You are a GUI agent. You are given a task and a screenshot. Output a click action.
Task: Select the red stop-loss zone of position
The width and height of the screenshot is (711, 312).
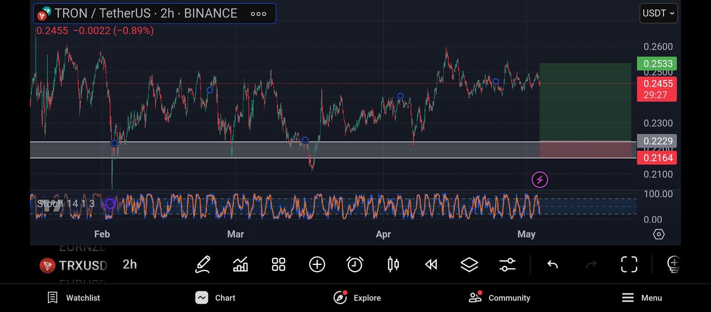(x=585, y=149)
